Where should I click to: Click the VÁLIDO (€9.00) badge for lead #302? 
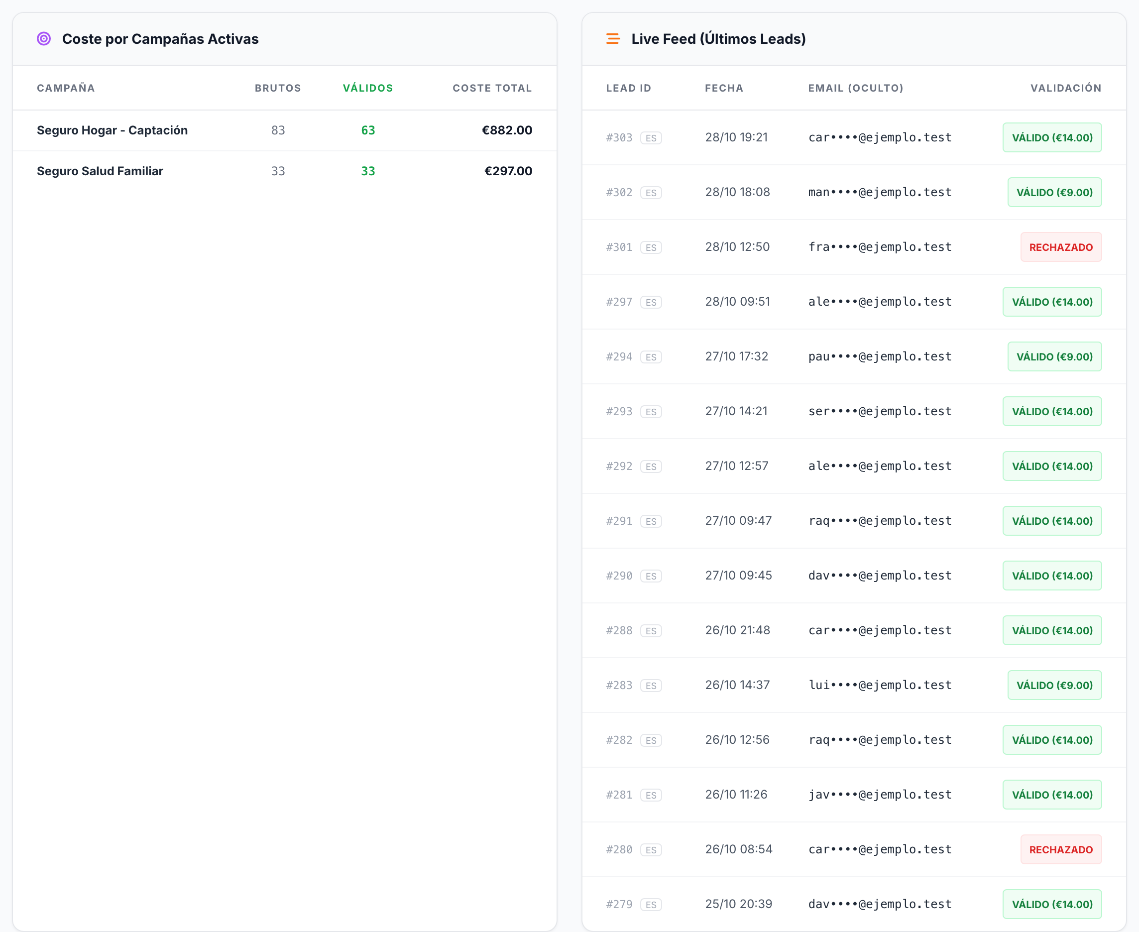tap(1055, 192)
